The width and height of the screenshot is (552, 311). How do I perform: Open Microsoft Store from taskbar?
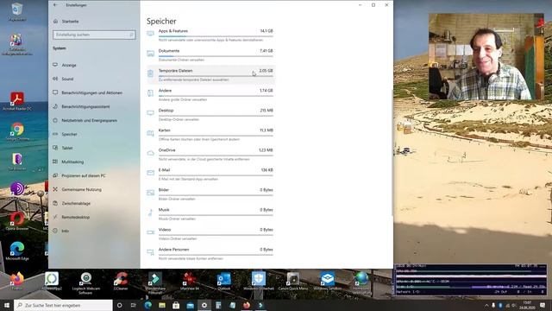(176, 305)
